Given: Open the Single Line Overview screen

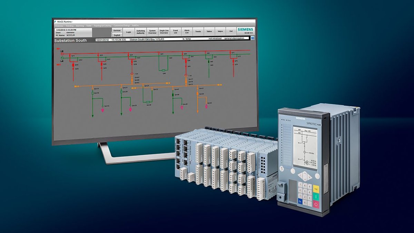Looking at the screenshot, I should [x=164, y=32].
